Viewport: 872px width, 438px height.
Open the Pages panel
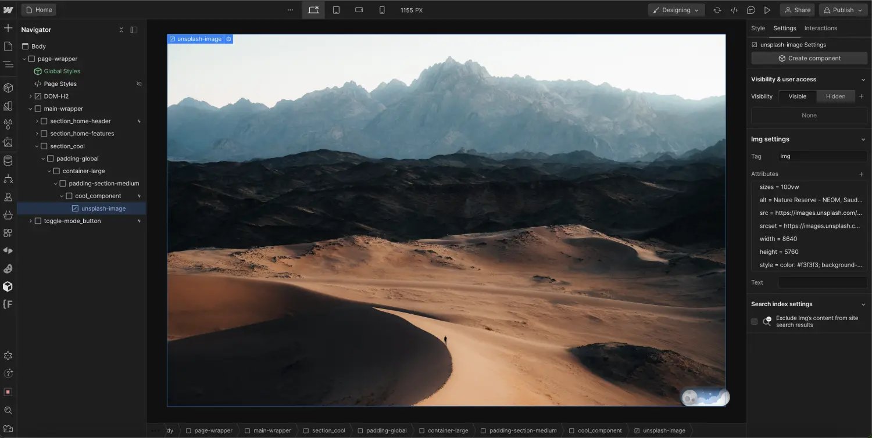pyautogui.click(x=8, y=45)
